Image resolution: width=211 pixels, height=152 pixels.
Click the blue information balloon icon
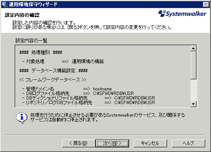coord(22,118)
